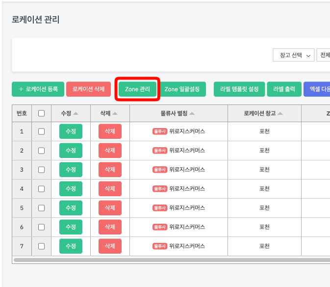
Task: Click 로케이션 삭제 button
Action: click(89, 89)
